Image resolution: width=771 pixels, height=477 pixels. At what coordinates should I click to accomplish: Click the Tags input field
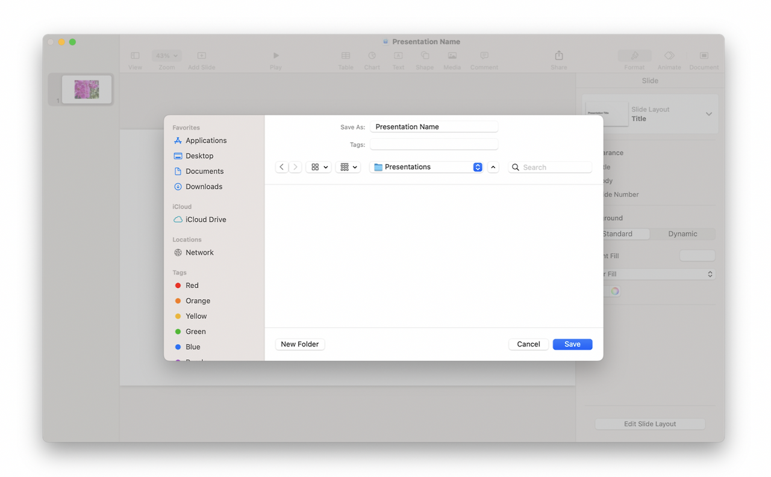434,144
